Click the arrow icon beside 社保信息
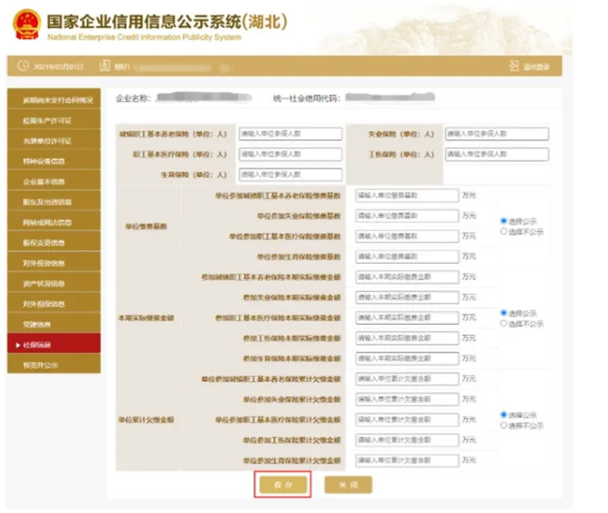608x513 pixels. click(16, 345)
